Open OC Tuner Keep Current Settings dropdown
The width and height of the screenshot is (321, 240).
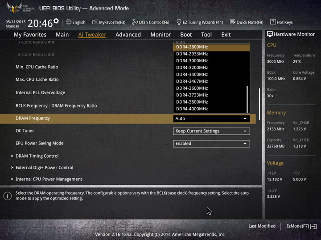pos(211,131)
